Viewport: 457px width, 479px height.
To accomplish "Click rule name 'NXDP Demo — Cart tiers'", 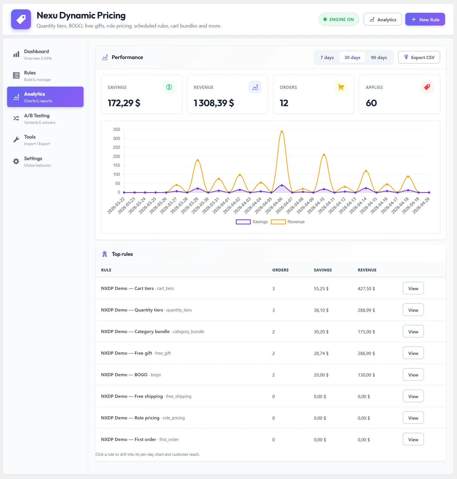I will 127,288.
